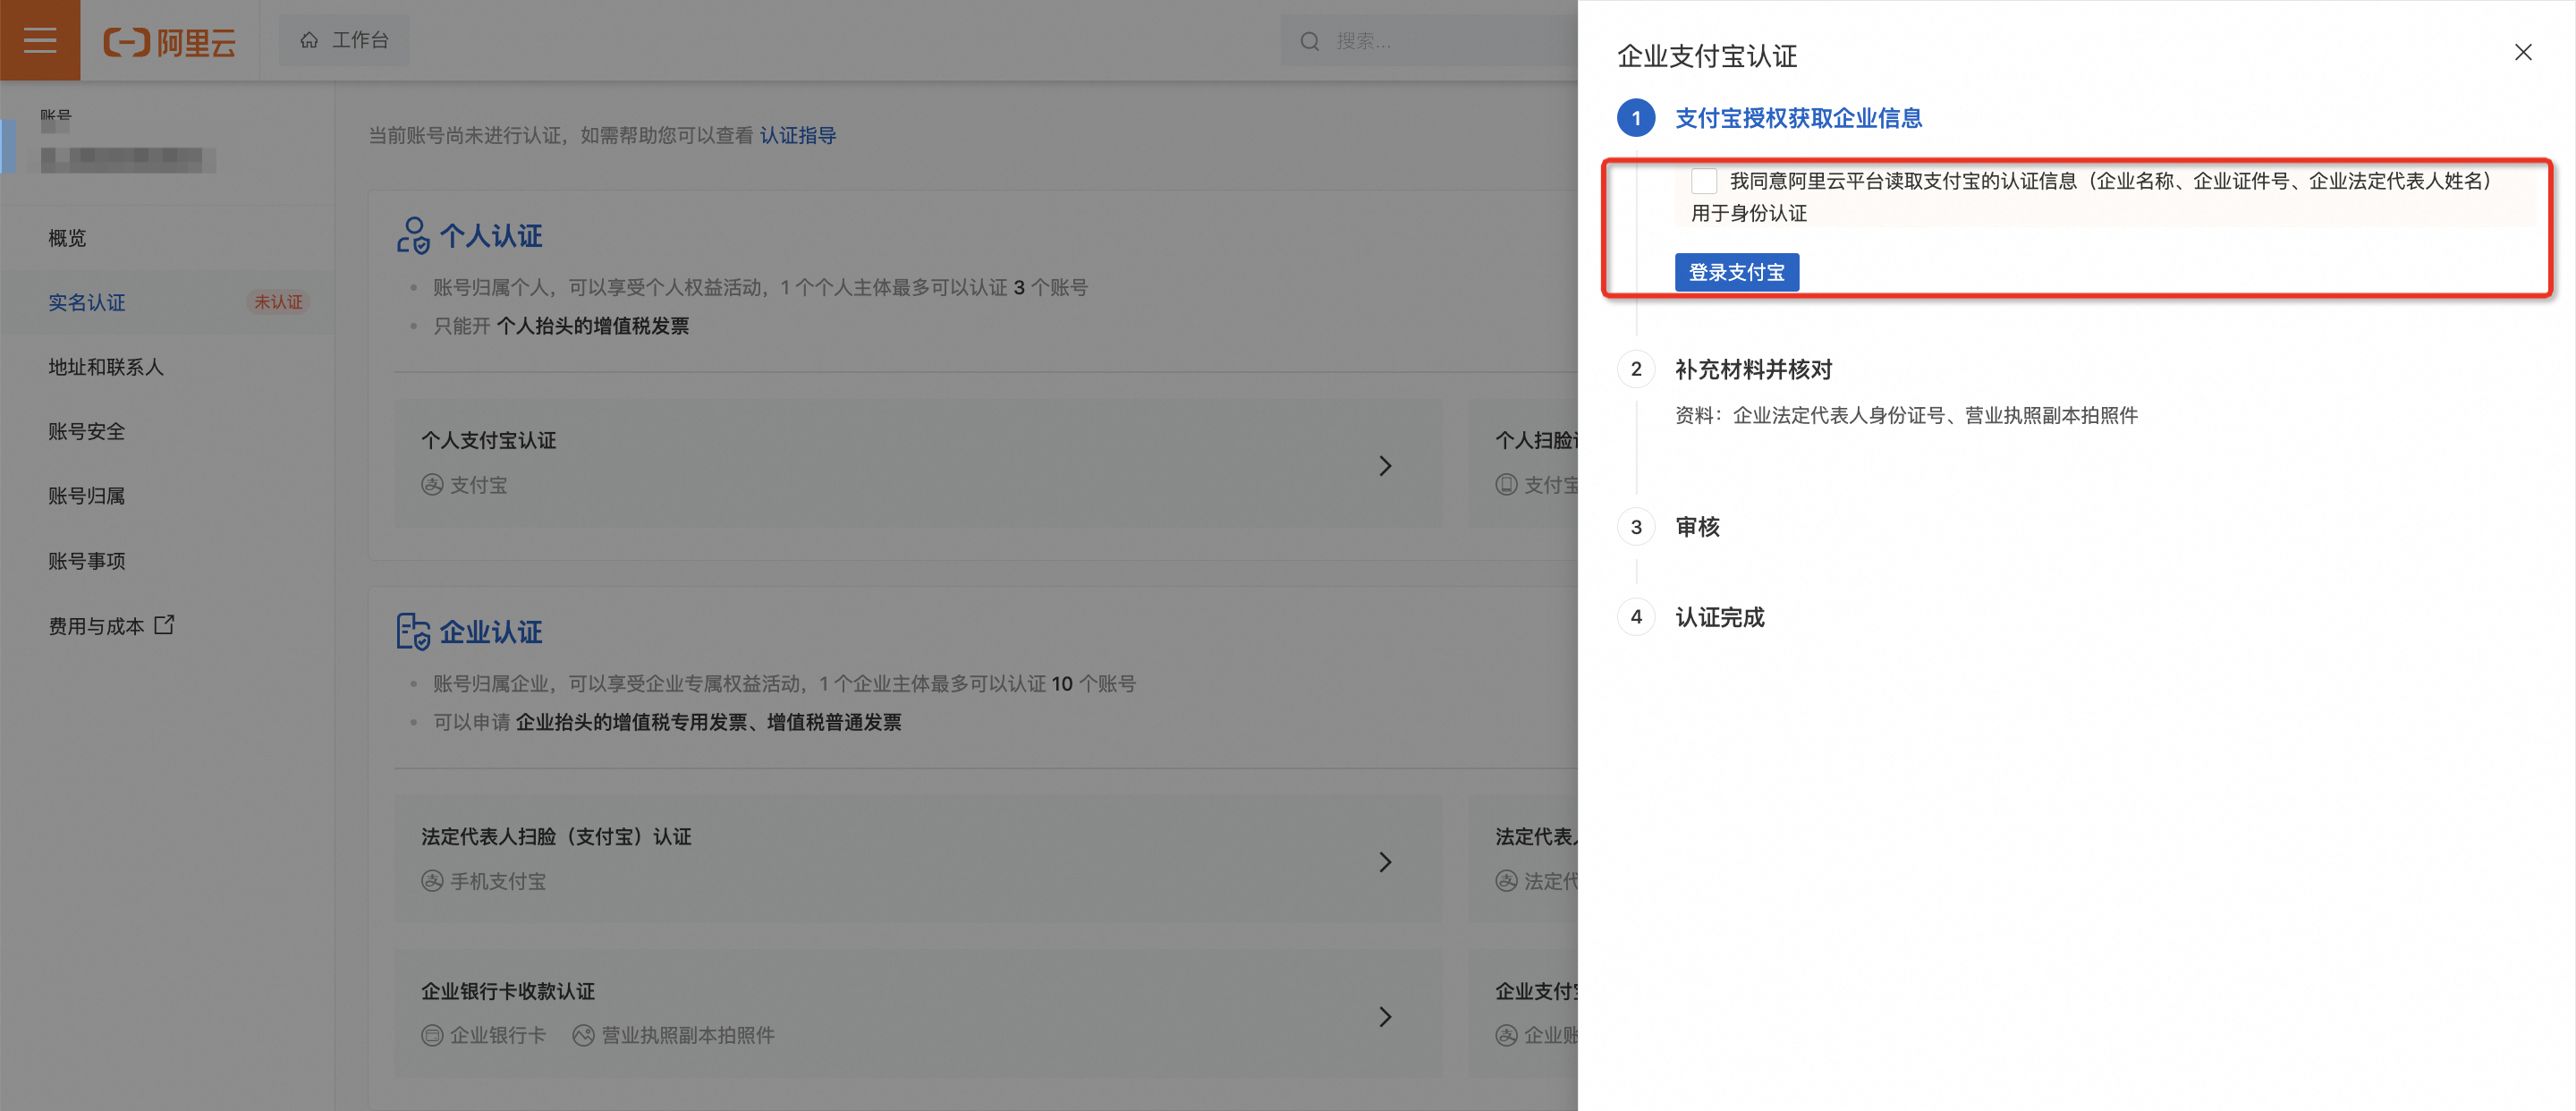Select 账号安全 in the sidebar

pyautogui.click(x=87, y=432)
